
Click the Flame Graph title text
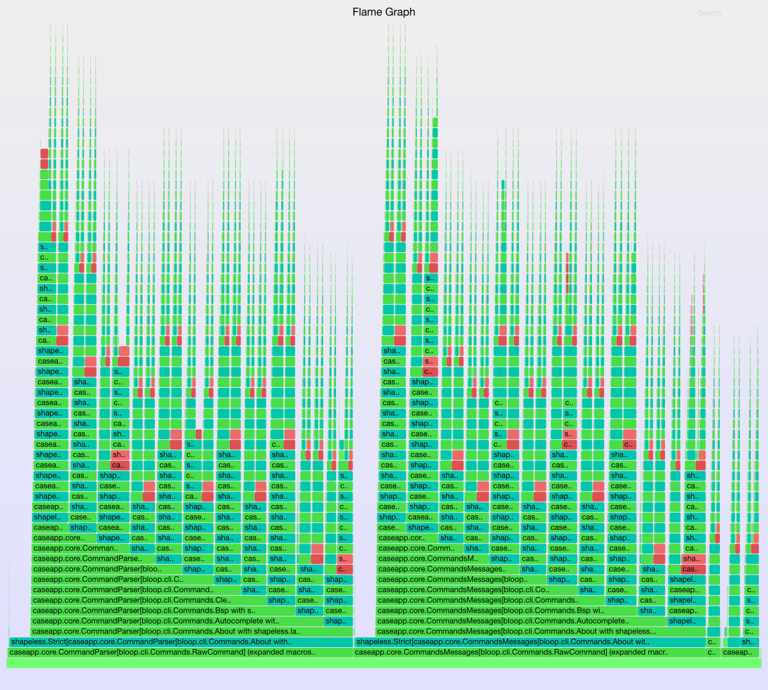pyautogui.click(x=383, y=12)
